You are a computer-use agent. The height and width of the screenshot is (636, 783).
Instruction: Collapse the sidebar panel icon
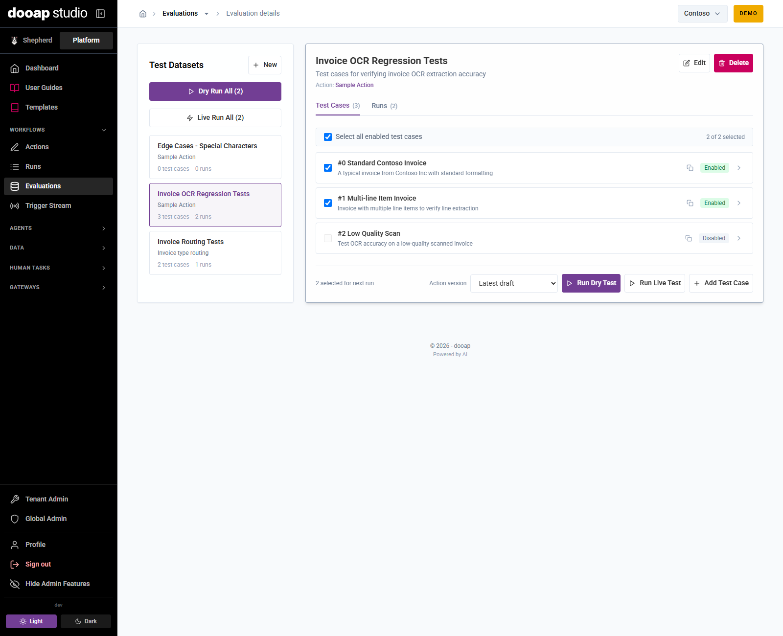pos(100,14)
